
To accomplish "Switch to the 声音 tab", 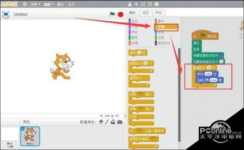I will point(159,13).
